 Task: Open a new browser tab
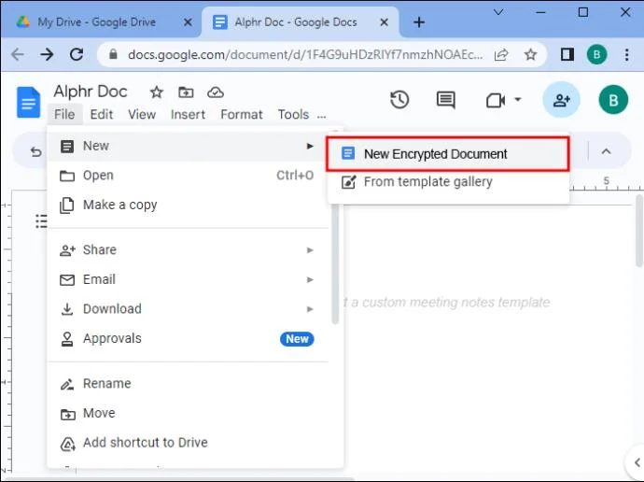point(419,22)
